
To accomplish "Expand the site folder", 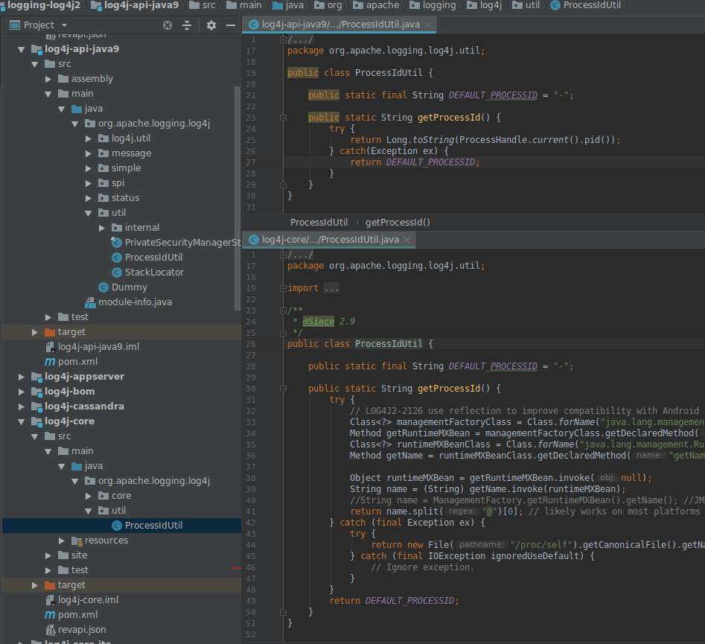I will [x=48, y=555].
